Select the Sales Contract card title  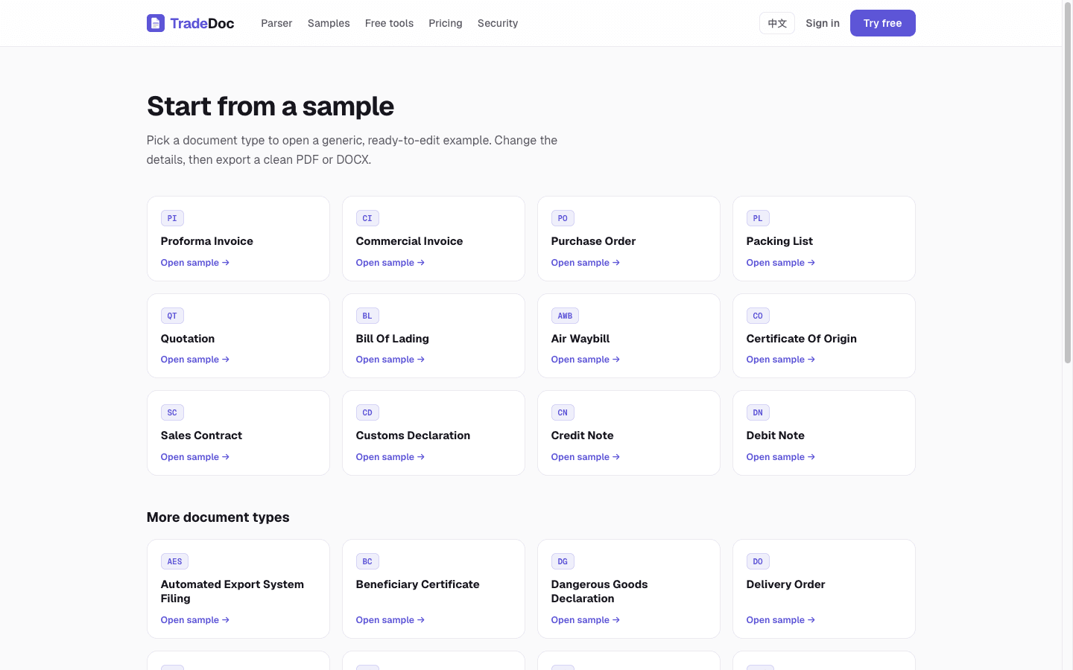[201, 435]
